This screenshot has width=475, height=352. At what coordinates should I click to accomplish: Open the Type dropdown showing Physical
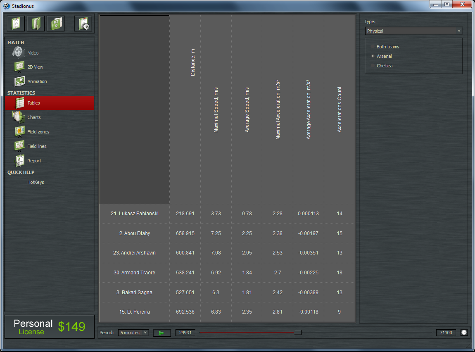click(x=414, y=31)
